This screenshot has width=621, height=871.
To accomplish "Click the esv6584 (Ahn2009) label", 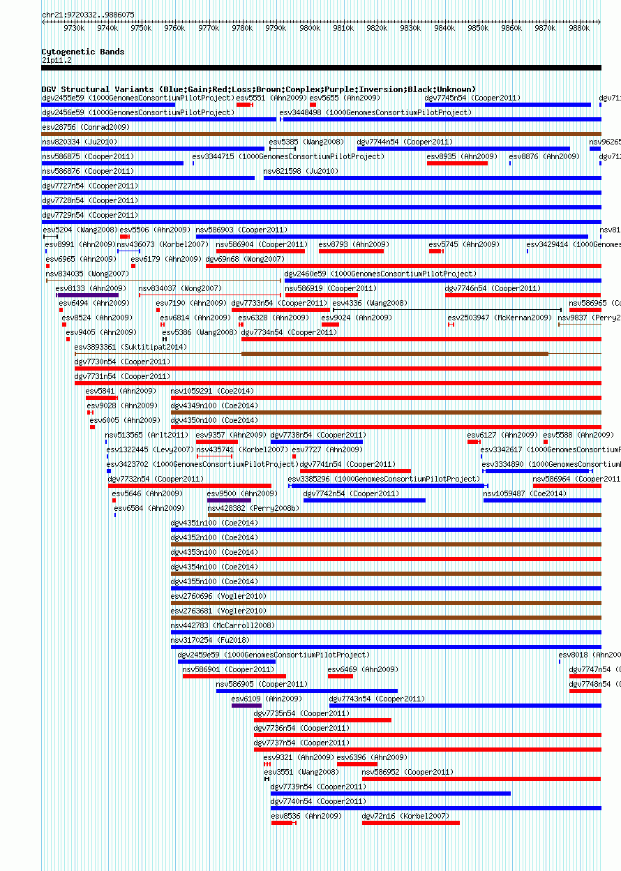I will click(x=149, y=508).
